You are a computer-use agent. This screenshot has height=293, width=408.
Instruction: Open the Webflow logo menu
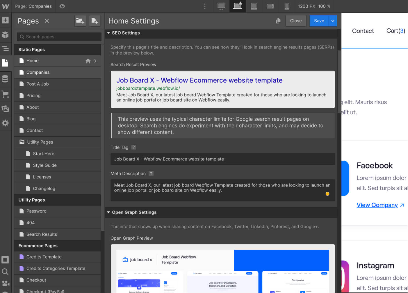click(5, 6)
